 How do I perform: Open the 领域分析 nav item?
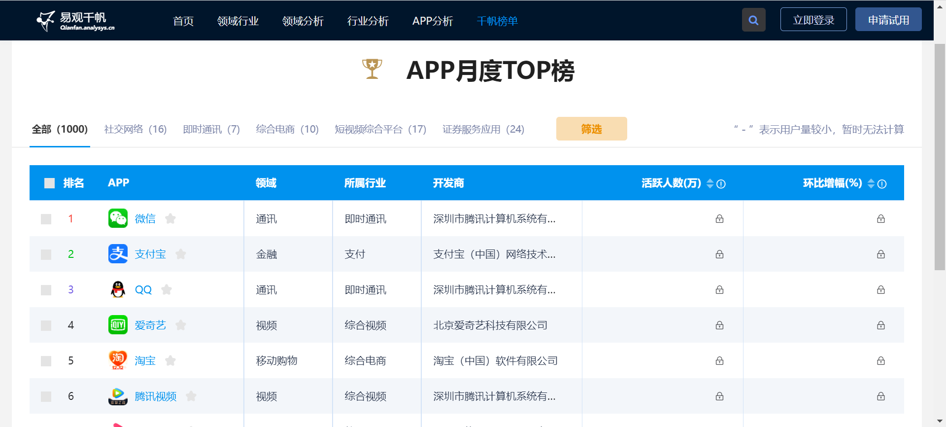pos(303,21)
